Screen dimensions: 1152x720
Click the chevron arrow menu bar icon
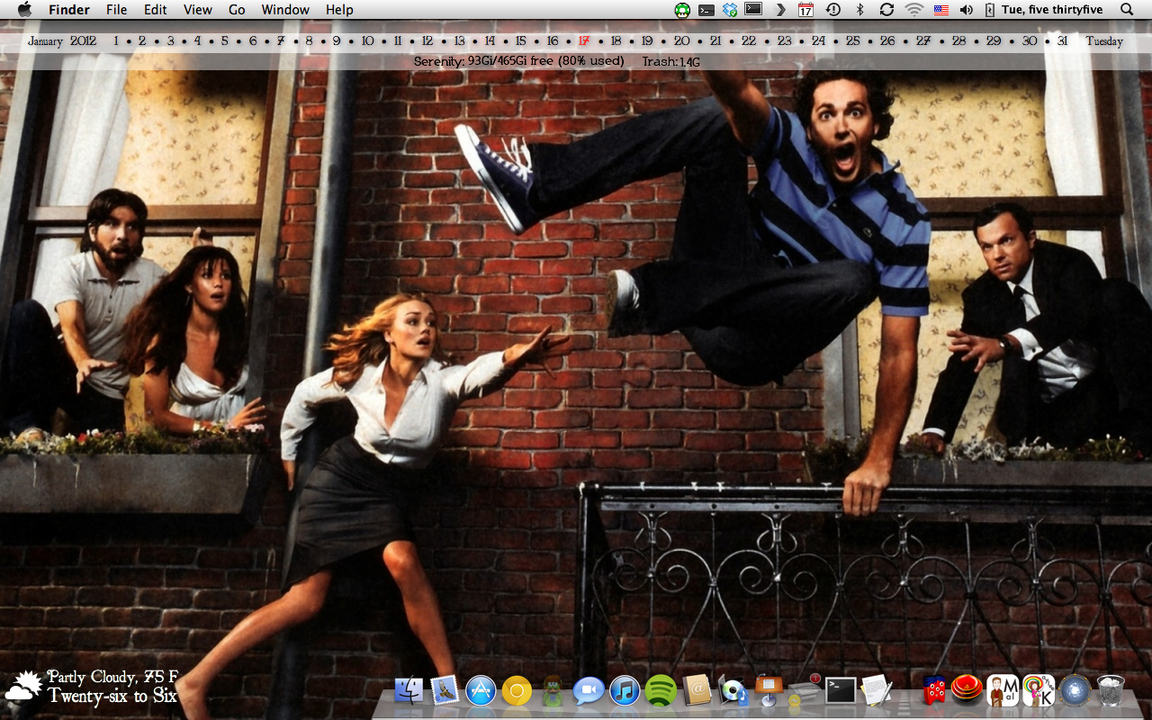[780, 10]
